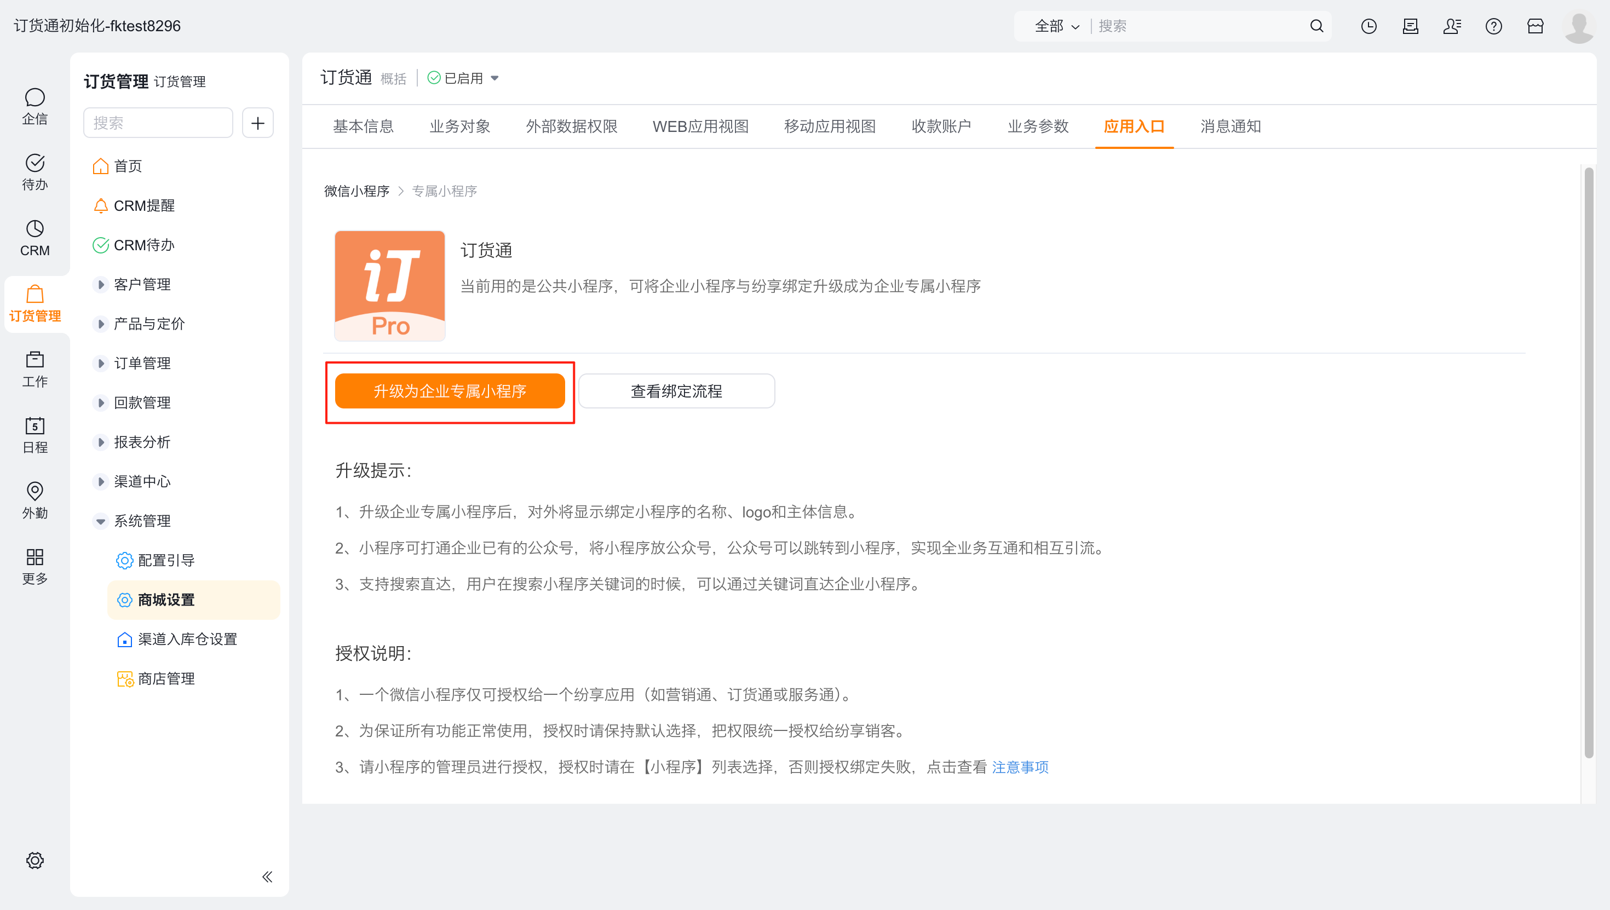The width and height of the screenshot is (1610, 910).
Task: Click 升级为企业专属小程序 orange button
Action: [x=450, y=391]
